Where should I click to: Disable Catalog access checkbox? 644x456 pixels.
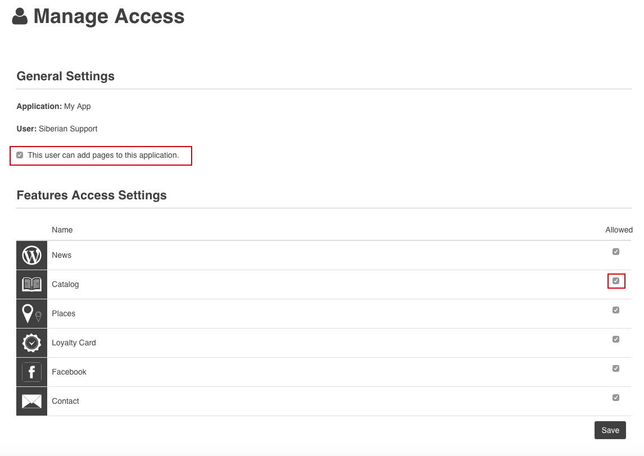pos(616,281)
